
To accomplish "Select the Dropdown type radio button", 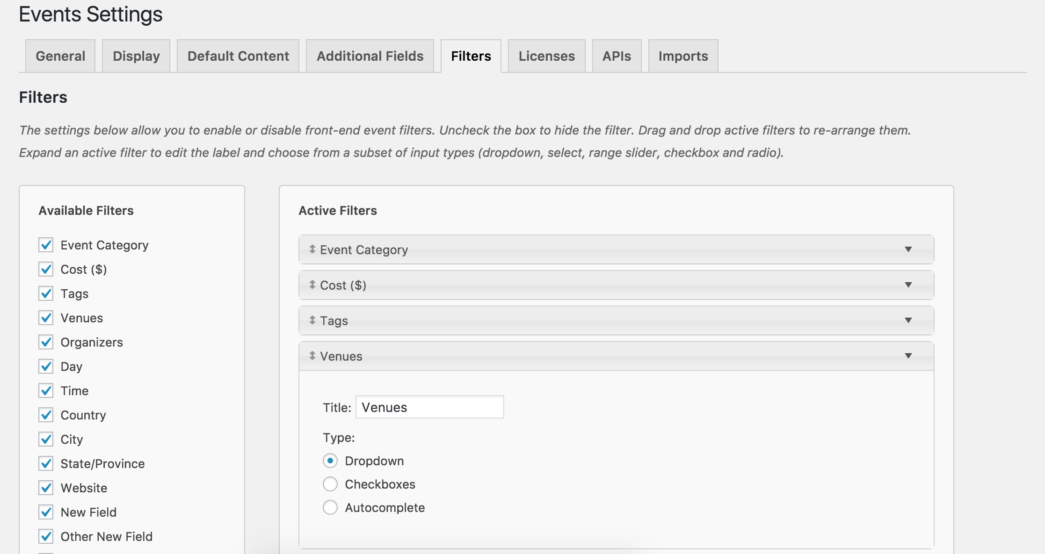I will coord(330,461).
